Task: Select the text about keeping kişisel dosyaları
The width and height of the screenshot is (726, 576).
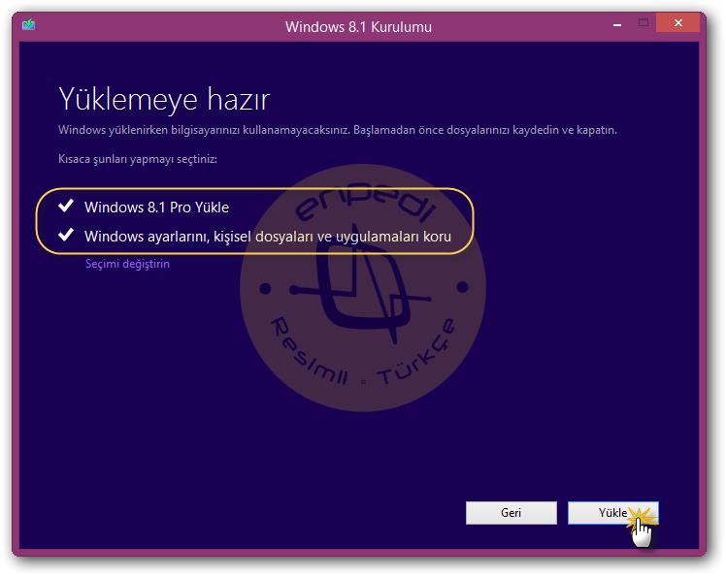Action: click(268, 237)
